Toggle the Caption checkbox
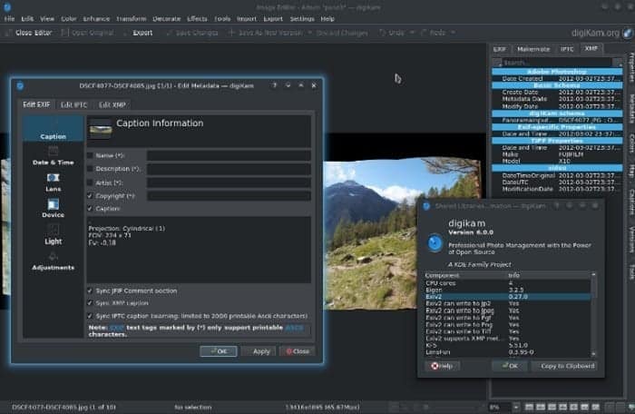Image resolution: width=635 pixels, height=414 pixels. 90,209
